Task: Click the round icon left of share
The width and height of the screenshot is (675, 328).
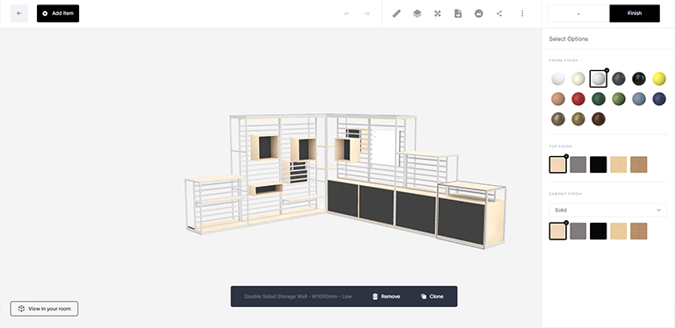Action: tap(478, 13)
